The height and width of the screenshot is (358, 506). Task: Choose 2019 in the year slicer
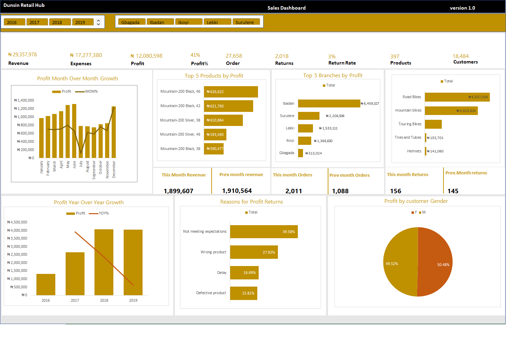83,22
